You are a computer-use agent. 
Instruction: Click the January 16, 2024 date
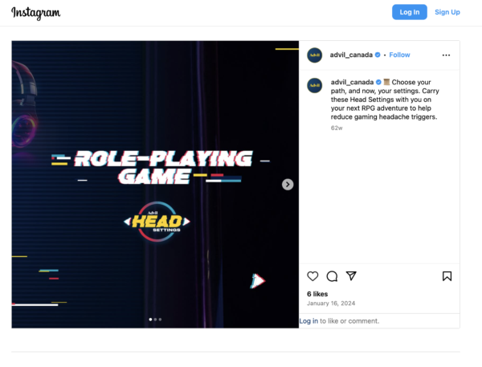(x=331, y=304)
